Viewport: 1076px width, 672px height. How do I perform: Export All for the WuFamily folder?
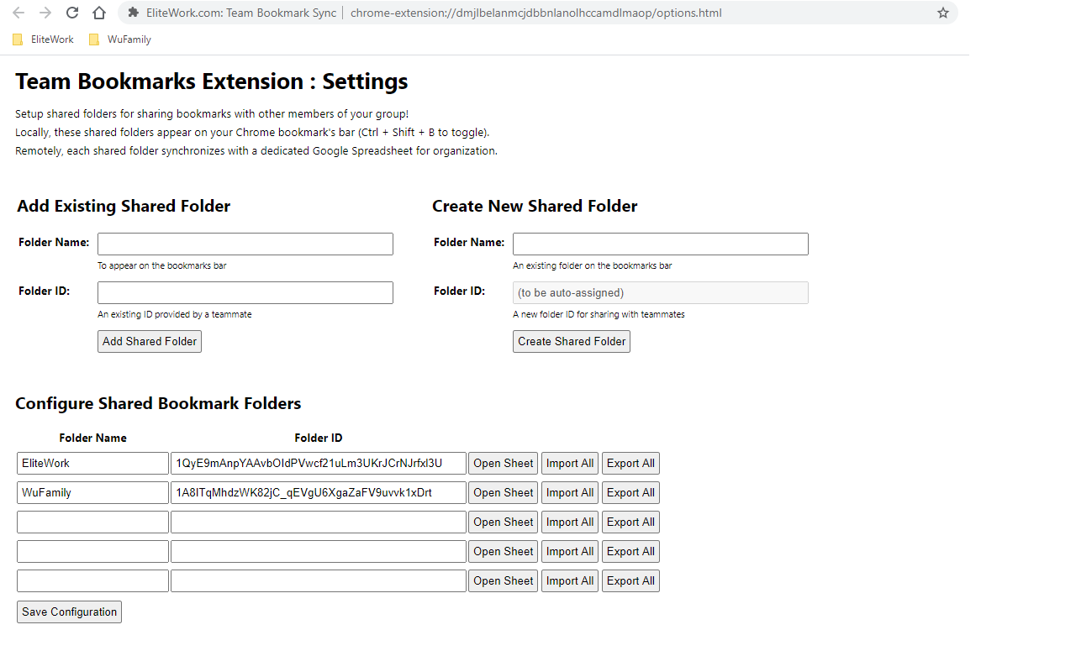(630, 492)
